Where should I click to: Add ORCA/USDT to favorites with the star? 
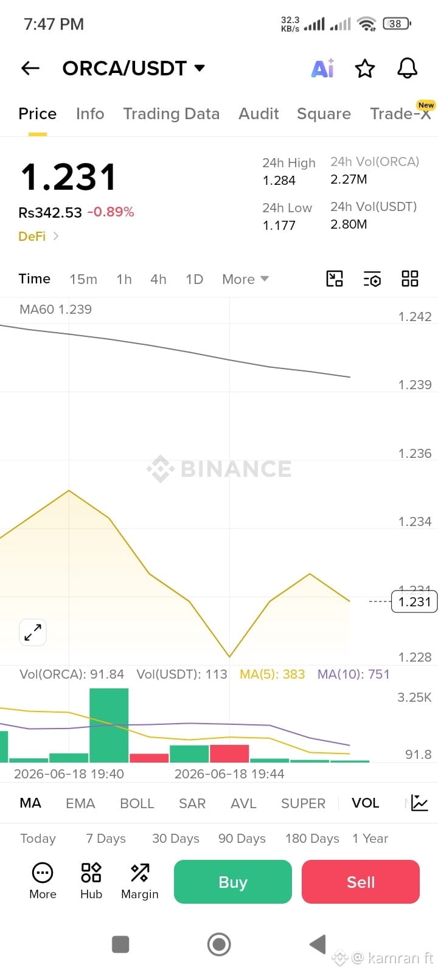[365, 69]
